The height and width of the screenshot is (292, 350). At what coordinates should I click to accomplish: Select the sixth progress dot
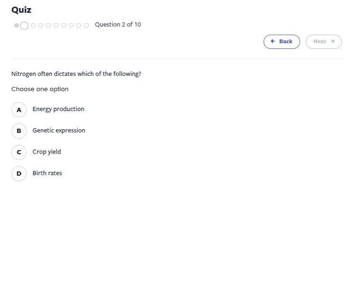(x=56, y=25)
